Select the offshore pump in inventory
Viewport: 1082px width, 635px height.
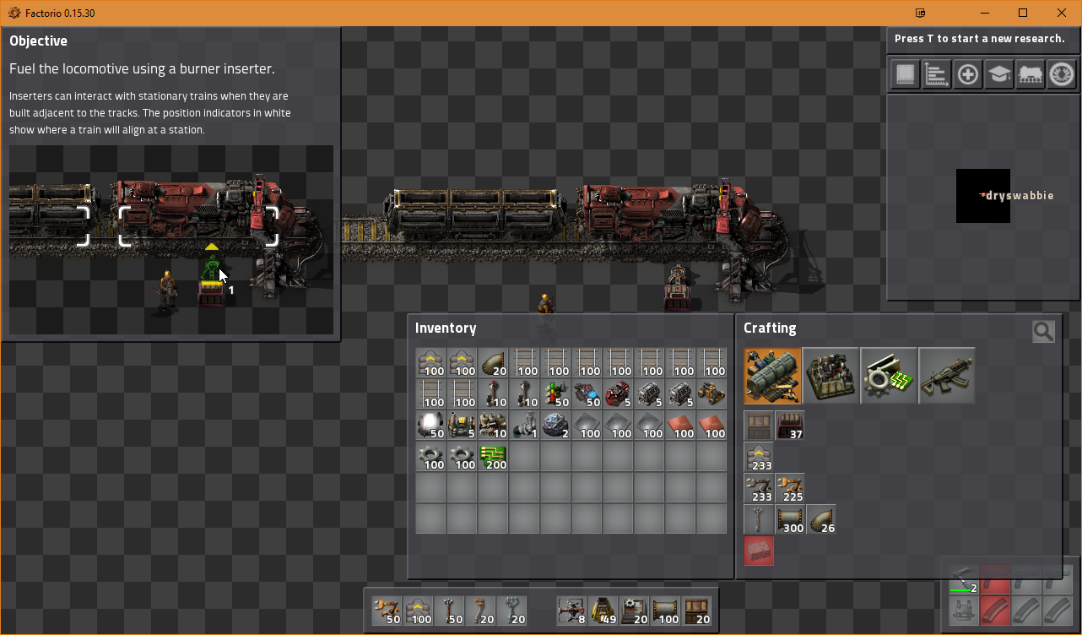(x=524, y=425)
